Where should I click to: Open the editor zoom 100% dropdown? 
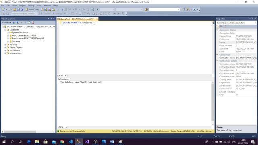pyautogui.click(x=65, y=75)
